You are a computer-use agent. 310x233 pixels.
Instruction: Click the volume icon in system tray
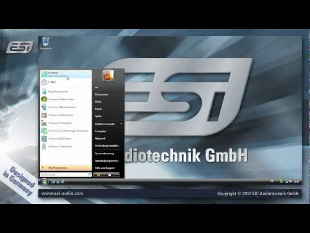[290, 181]
